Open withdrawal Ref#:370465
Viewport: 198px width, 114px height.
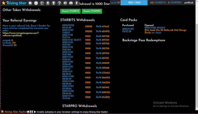[103, 73]
